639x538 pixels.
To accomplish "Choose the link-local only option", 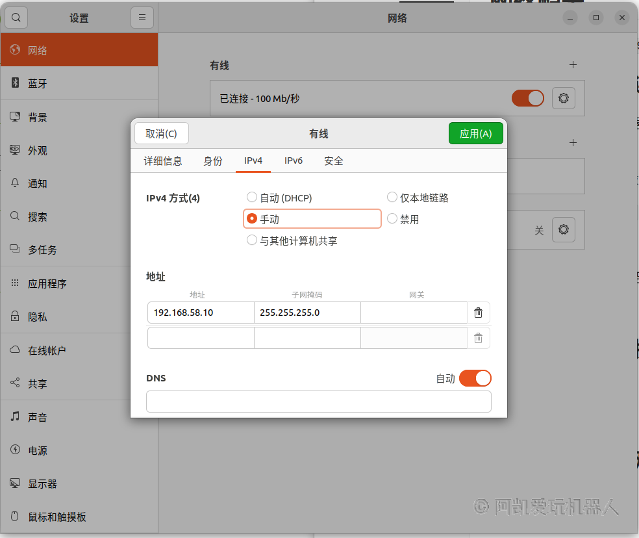I will point(392,198).
